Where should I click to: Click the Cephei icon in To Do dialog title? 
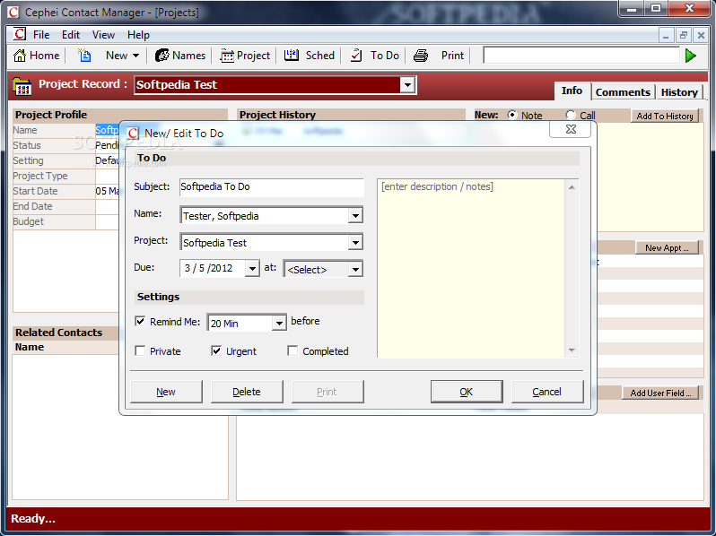pos(133,134)
